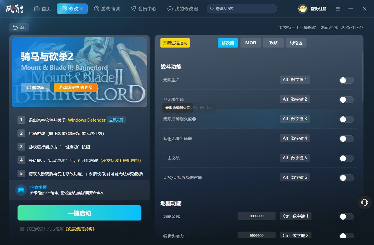Screen dimensions: 374x245
Task: Click the 编辑金钱 amount input field
Action: [x=256, y=216]
